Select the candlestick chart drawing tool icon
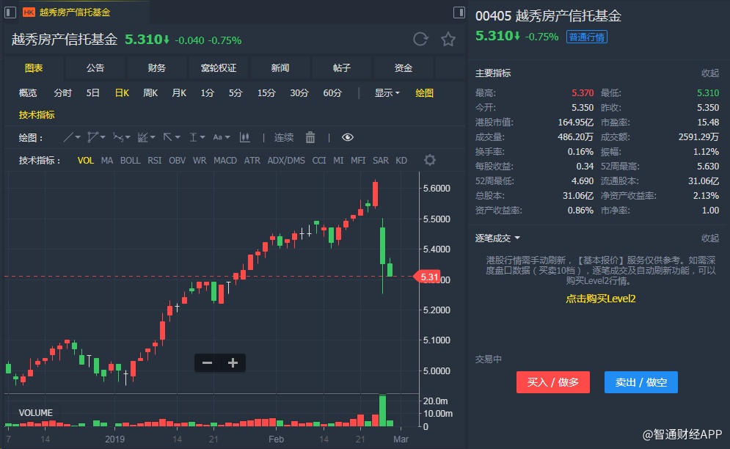Screen dimensions: 730x449 pos(244,137)
